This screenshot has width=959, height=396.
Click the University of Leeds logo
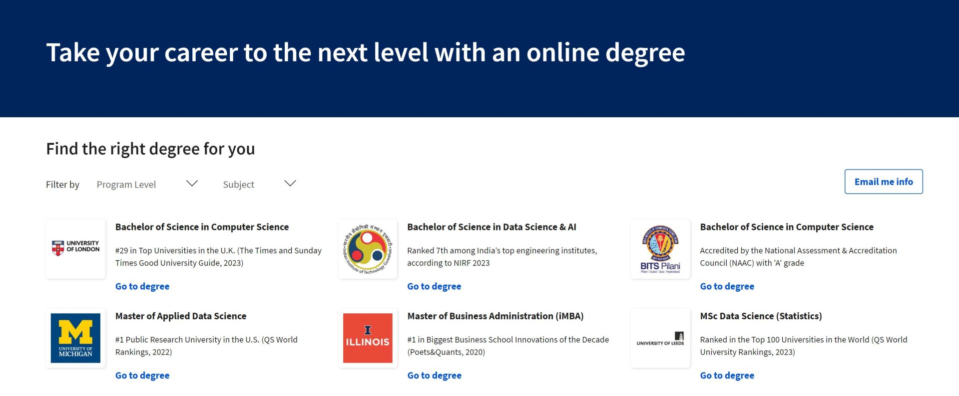coord(660,338)
